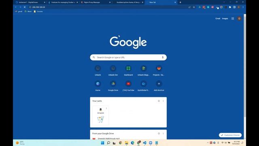Open the Google Drive shortcut
Viewport: 259px width, 146px height.
[x=113, y=86]
